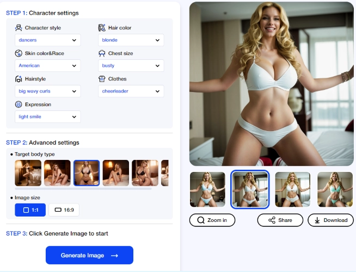Click the Chest size label icon
Viewport: 356px width, 272px height.
(x=102, y=53)
